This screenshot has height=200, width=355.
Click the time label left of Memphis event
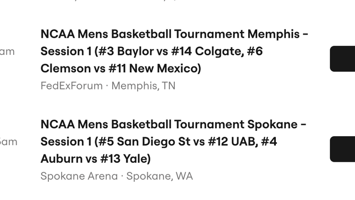[7, 52]
